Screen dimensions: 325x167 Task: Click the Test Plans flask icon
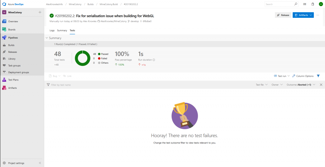pos(4,80)
